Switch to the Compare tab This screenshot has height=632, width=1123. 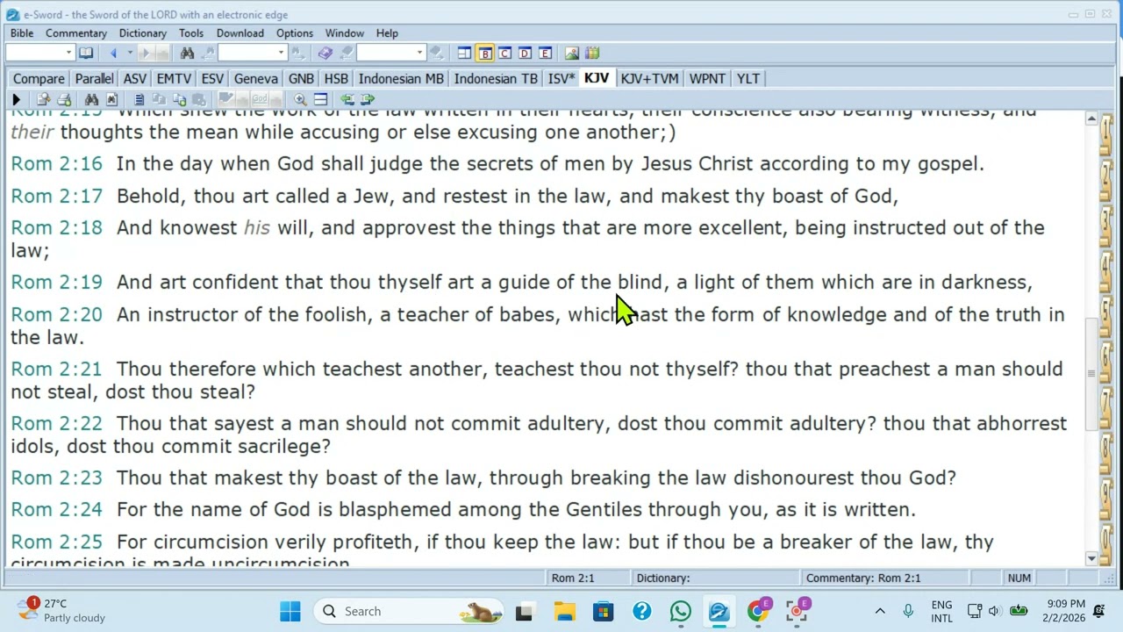point(39,79)
